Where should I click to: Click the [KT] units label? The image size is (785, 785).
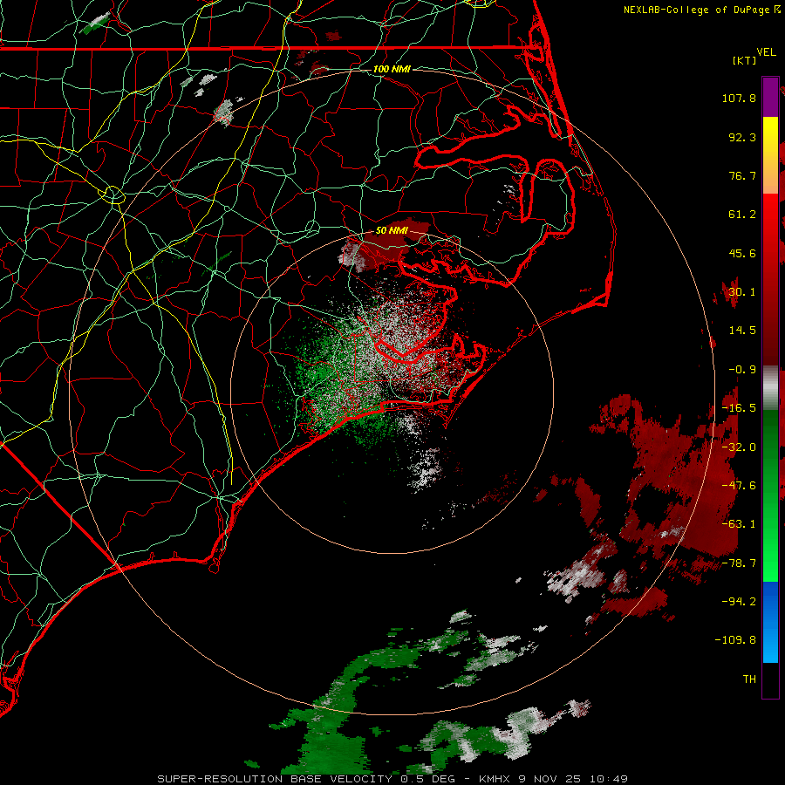(745, 60)
